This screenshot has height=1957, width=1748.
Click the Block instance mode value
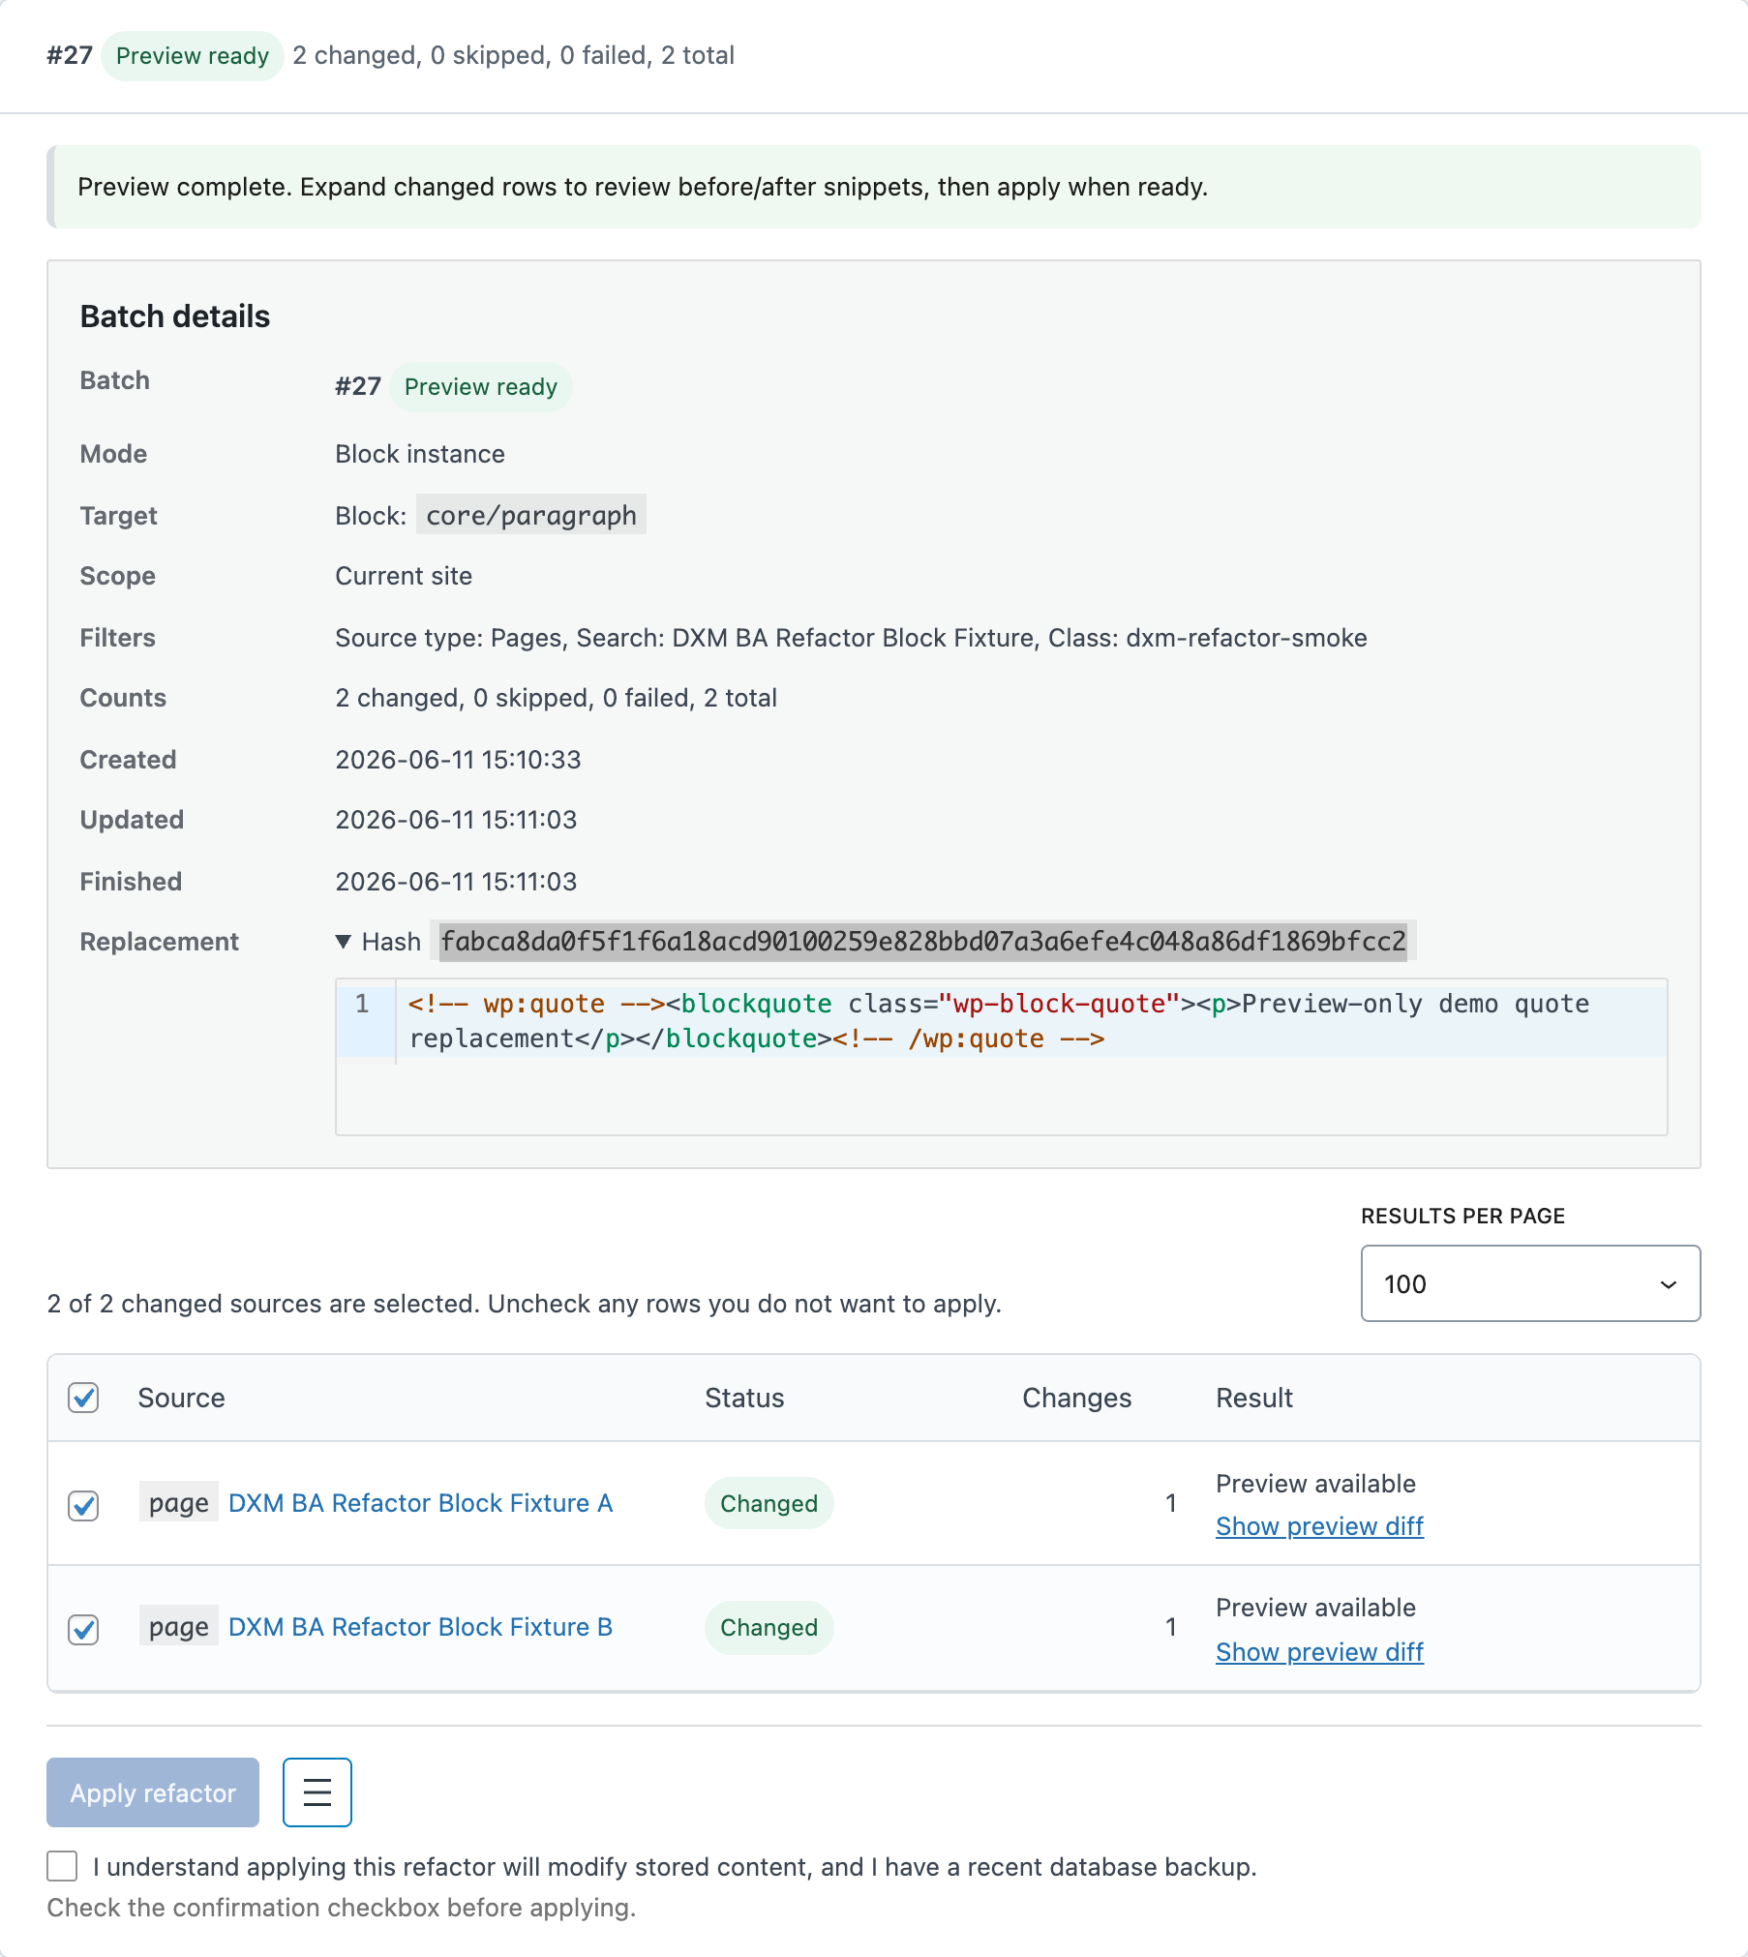coord(420,454)
